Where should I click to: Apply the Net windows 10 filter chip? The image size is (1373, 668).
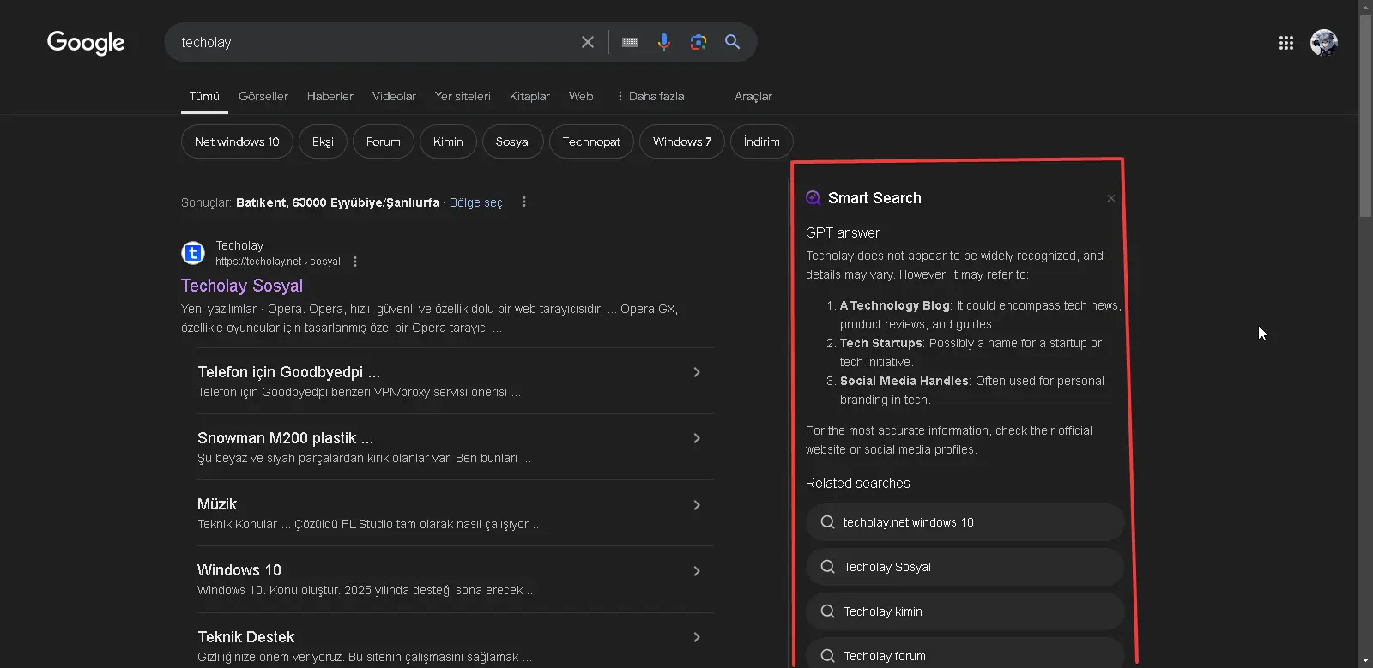click(237, 141)
